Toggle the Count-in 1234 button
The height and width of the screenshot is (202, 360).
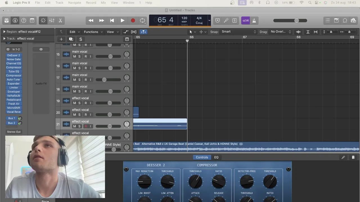[246, 20]
